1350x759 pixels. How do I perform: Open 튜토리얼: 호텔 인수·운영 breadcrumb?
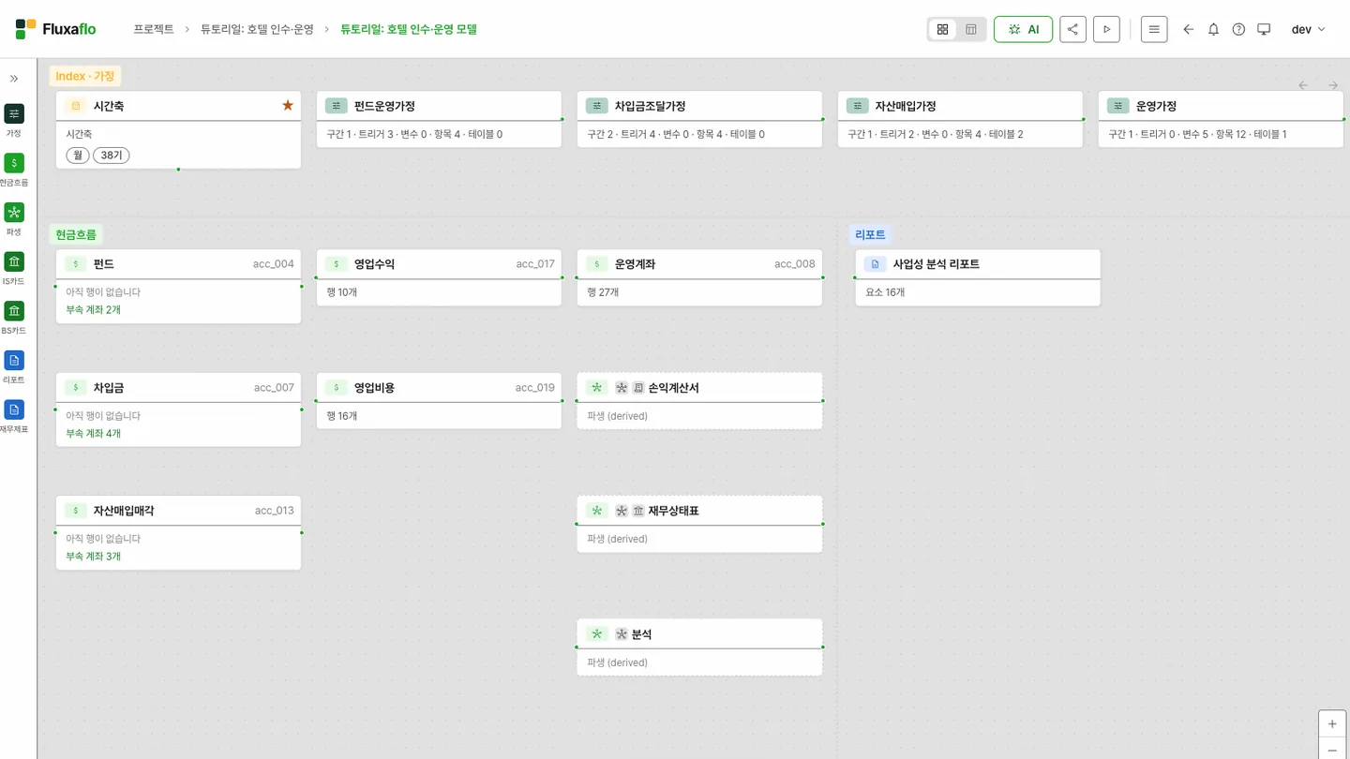[258, 29]
